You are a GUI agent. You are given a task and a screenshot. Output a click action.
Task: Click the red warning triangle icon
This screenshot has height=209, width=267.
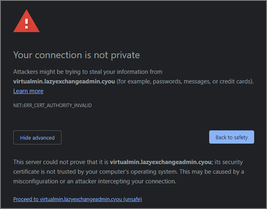coord(26,21)
